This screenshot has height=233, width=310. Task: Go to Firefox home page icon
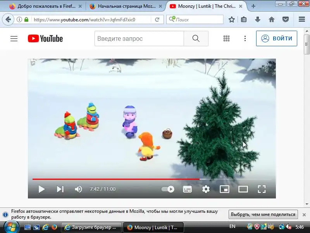(x=272, y=19)
